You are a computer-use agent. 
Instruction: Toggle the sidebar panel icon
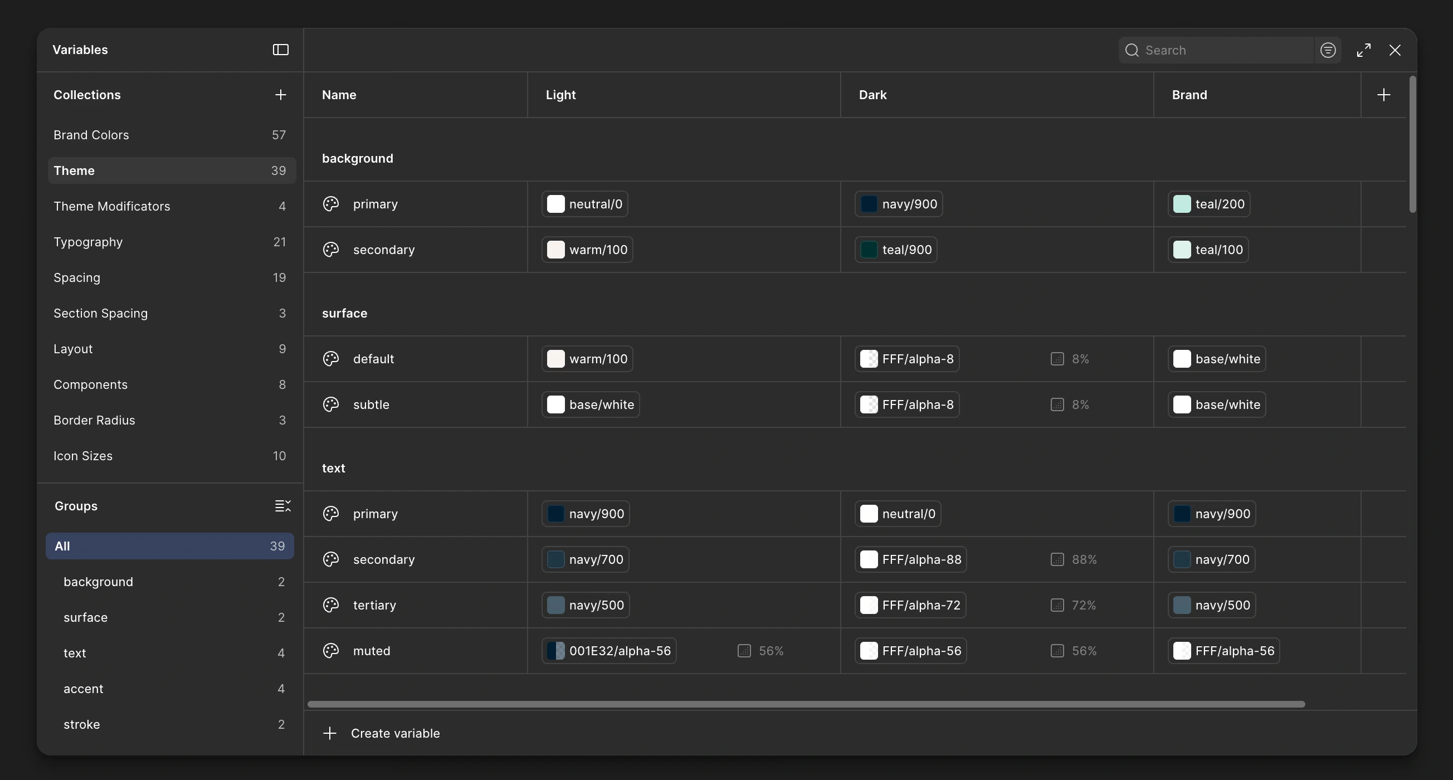point(280,50)
